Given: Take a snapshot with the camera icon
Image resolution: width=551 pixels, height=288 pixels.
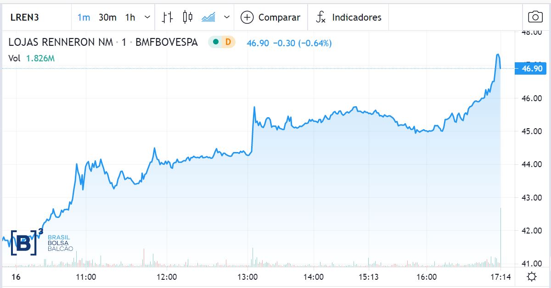Looking at the screenshot, I should click(535, 17).
